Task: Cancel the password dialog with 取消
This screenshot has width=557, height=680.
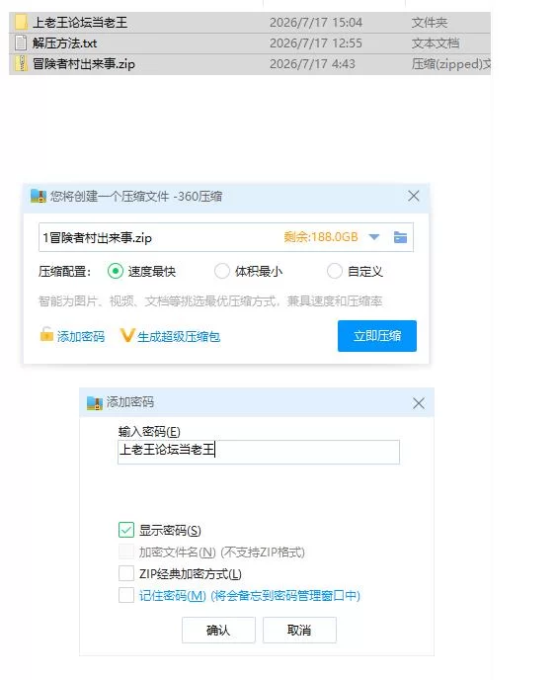Action: [299, 630]
